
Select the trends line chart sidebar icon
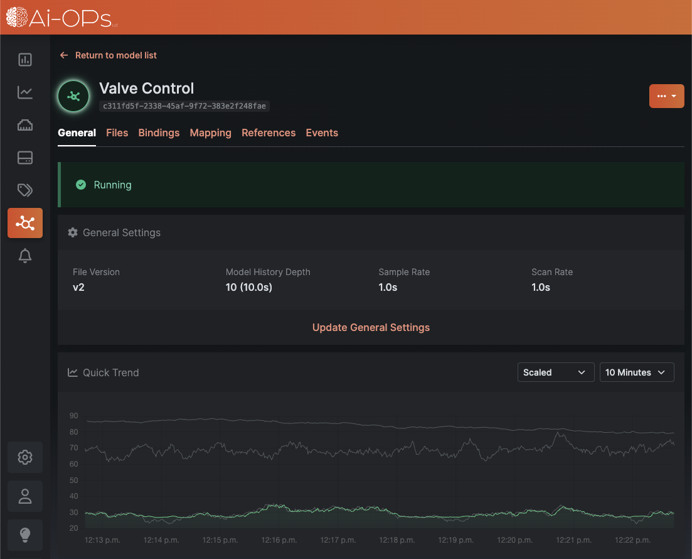(x=25, y=92)
